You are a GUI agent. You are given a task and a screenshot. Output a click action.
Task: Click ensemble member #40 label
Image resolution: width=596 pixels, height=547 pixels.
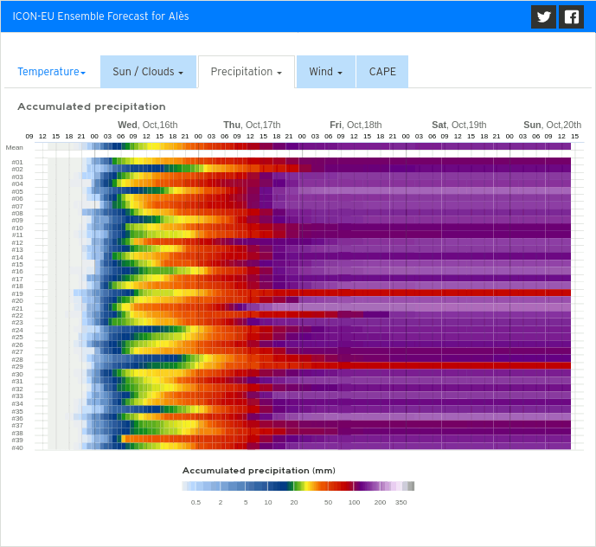click(x=17, y=448)
